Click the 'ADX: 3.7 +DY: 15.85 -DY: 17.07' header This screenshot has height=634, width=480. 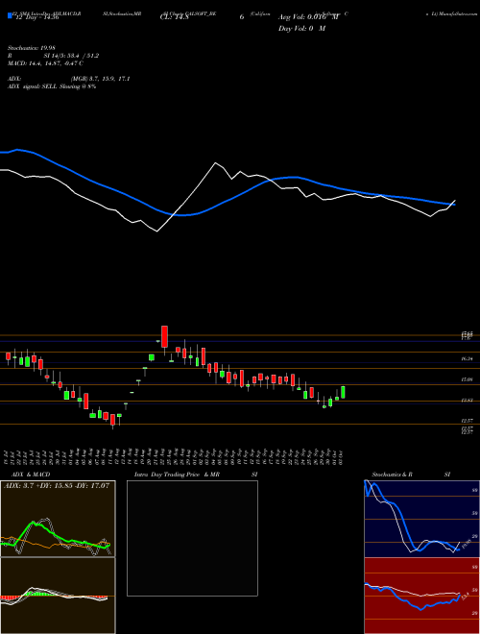[x=57, y=485]
